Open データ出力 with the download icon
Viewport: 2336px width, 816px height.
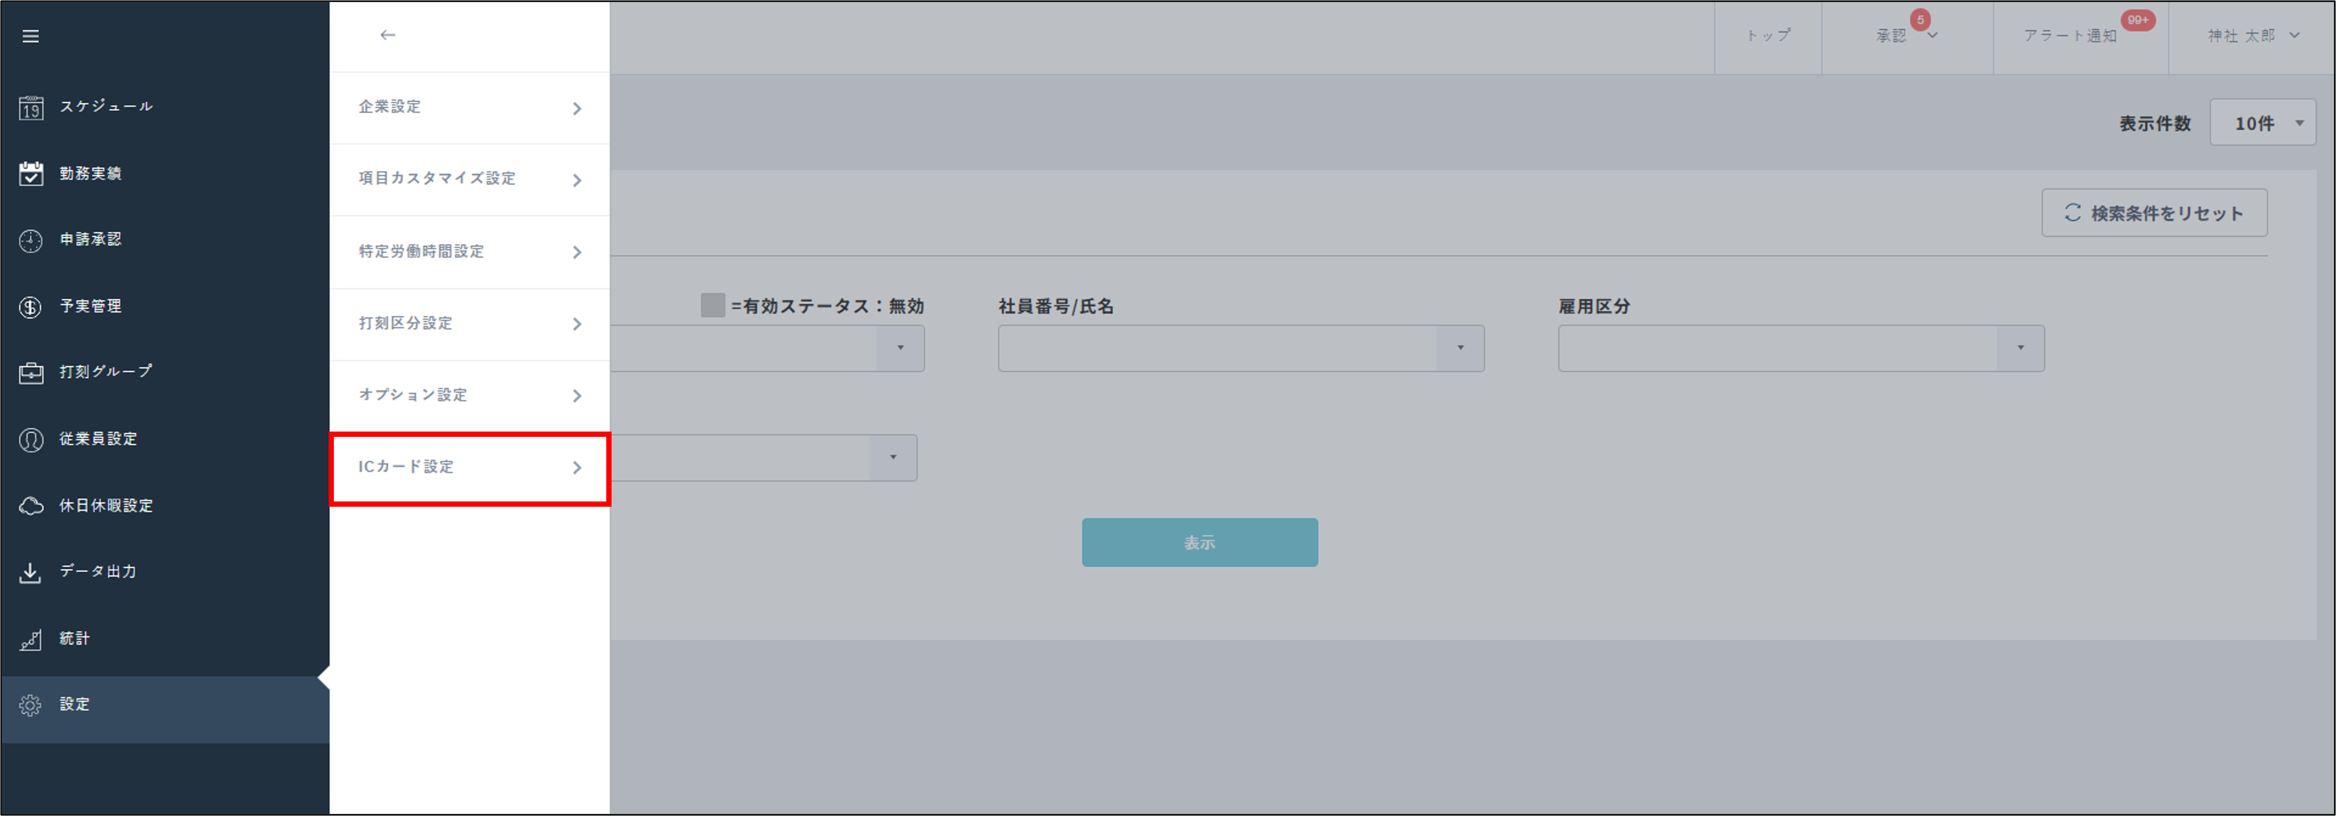pyautogui.click(x=30, y=571)
